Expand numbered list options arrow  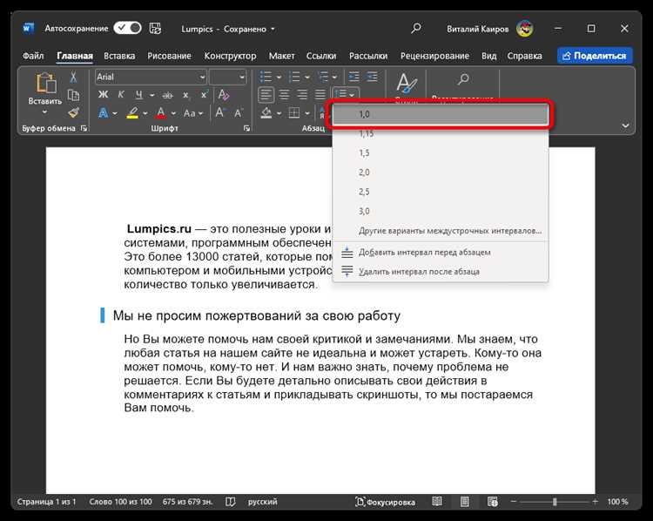[x=307, y=78]
